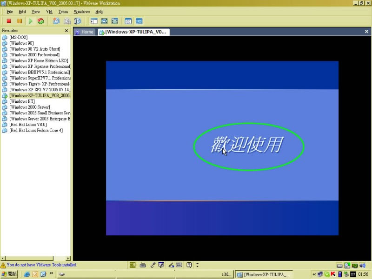The height and width of the screenshot is (279, 372).
Task: Take a snapshot using the toolbar icon
Action: pos(56,21)
